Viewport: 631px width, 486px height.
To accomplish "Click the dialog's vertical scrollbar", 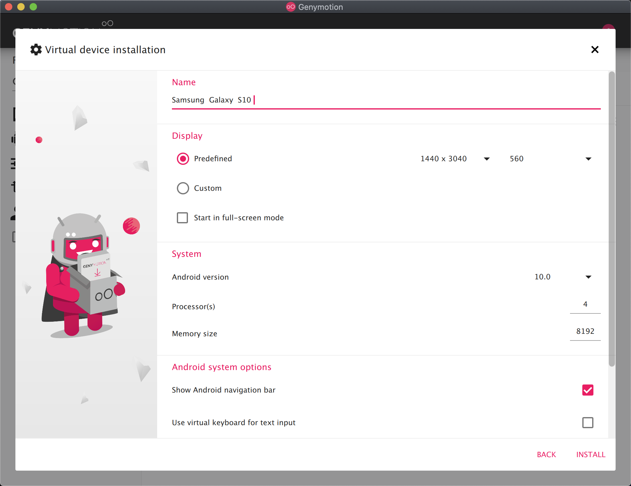I will [612, 219].
